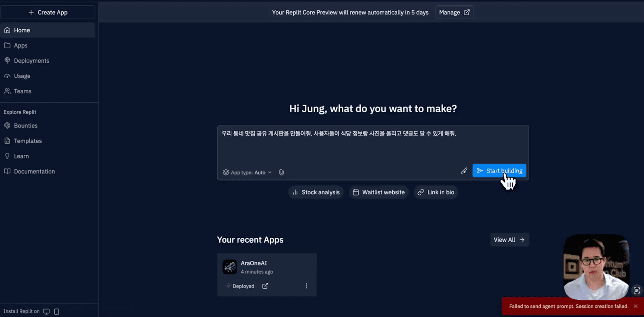Click the Apps folder icon
The width and height of the screenshot is (644, 317).
pos(7,45)
